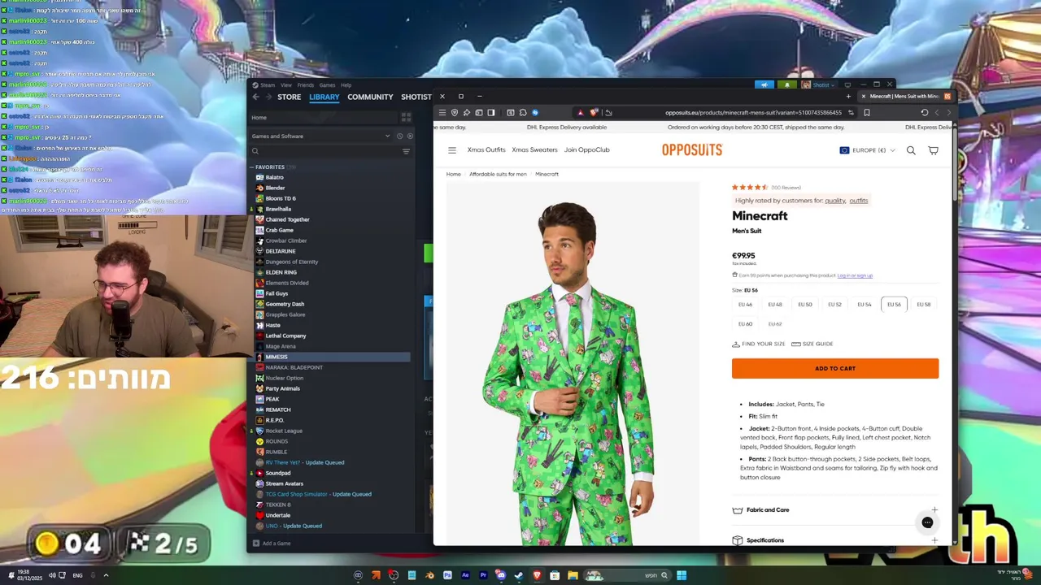Click Steam announcements megaphone icon
Image resolution: width=1041 pixels, height=585 pixels.
point(764,84)
